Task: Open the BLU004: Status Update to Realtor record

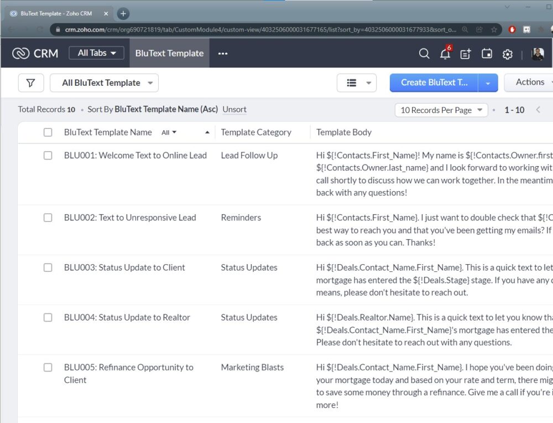Action: 127,317
